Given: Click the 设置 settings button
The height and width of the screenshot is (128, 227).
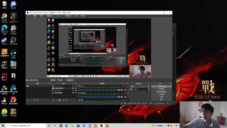Looking at the screenshot, I should (x=161, y=97).
